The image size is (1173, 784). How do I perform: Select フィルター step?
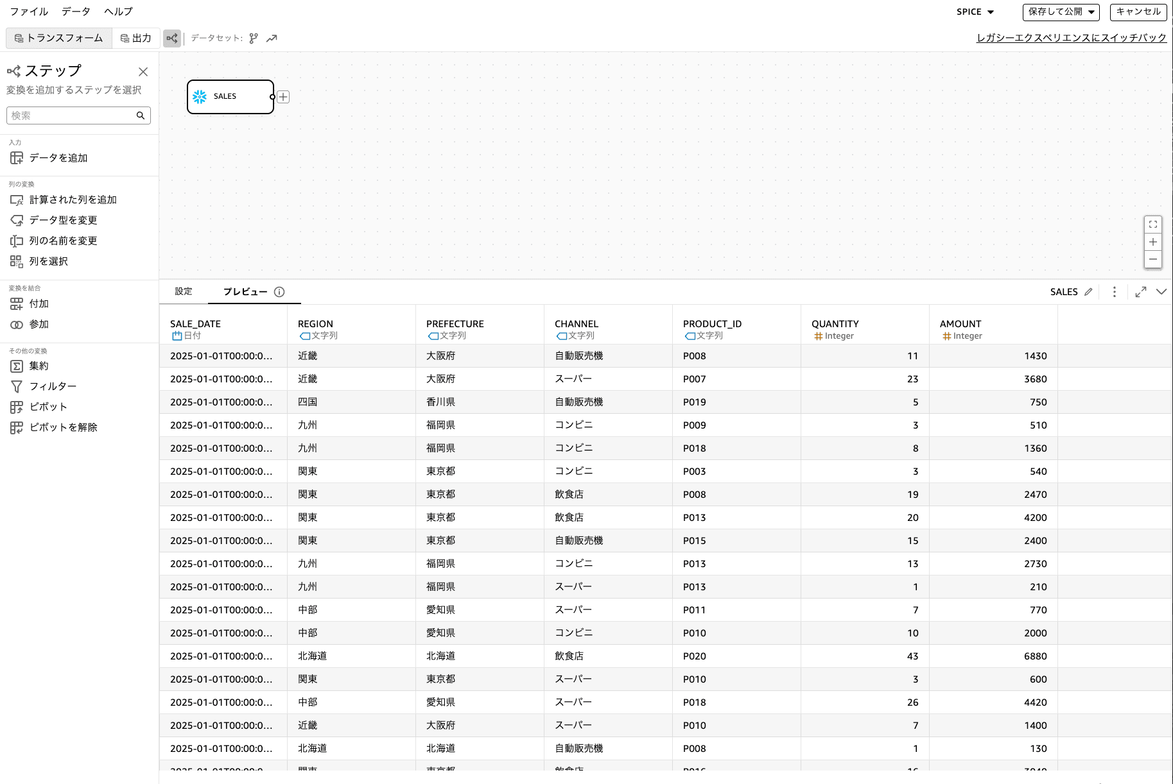click(x=44, y=386)
